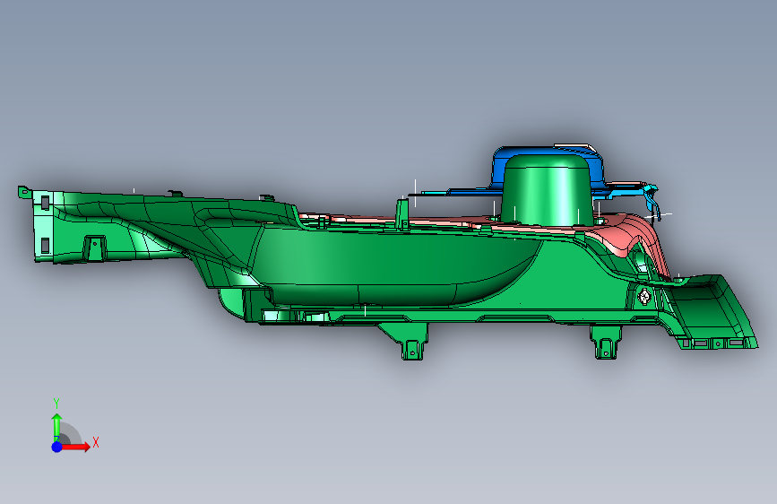Select the right bottom mounting foot
The height and width of the screenshot is (504, 777).
[x=606, y=343]
